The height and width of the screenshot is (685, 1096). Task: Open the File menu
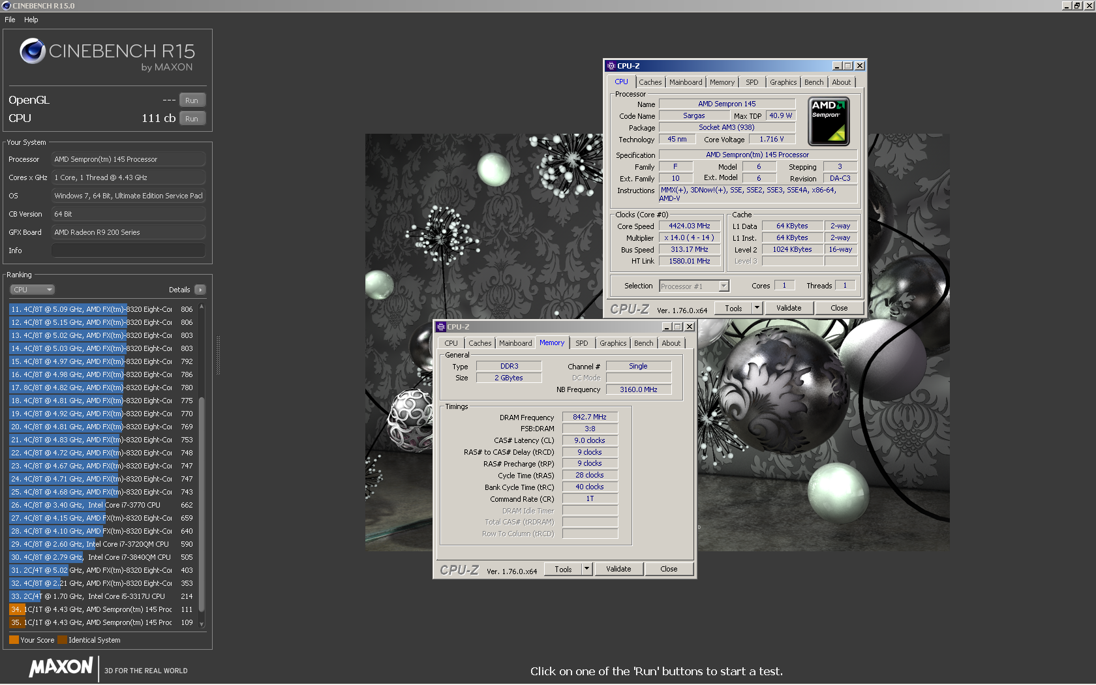point(10,20)
